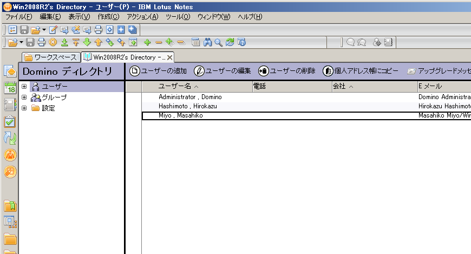
Task: Open the 編集(E) menu
Action: [50, 17]
